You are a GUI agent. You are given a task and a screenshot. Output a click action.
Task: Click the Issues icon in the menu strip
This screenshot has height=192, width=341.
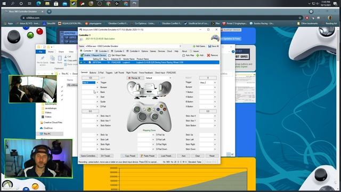(191, 51)
